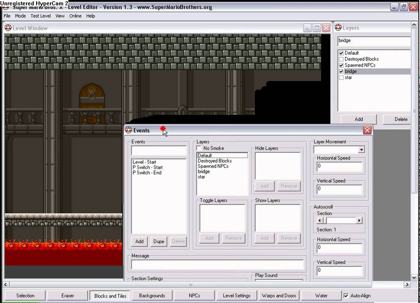Click Autoscroll Section slider left arrow
Screen dimensions: 420x303
pos(319,221)
